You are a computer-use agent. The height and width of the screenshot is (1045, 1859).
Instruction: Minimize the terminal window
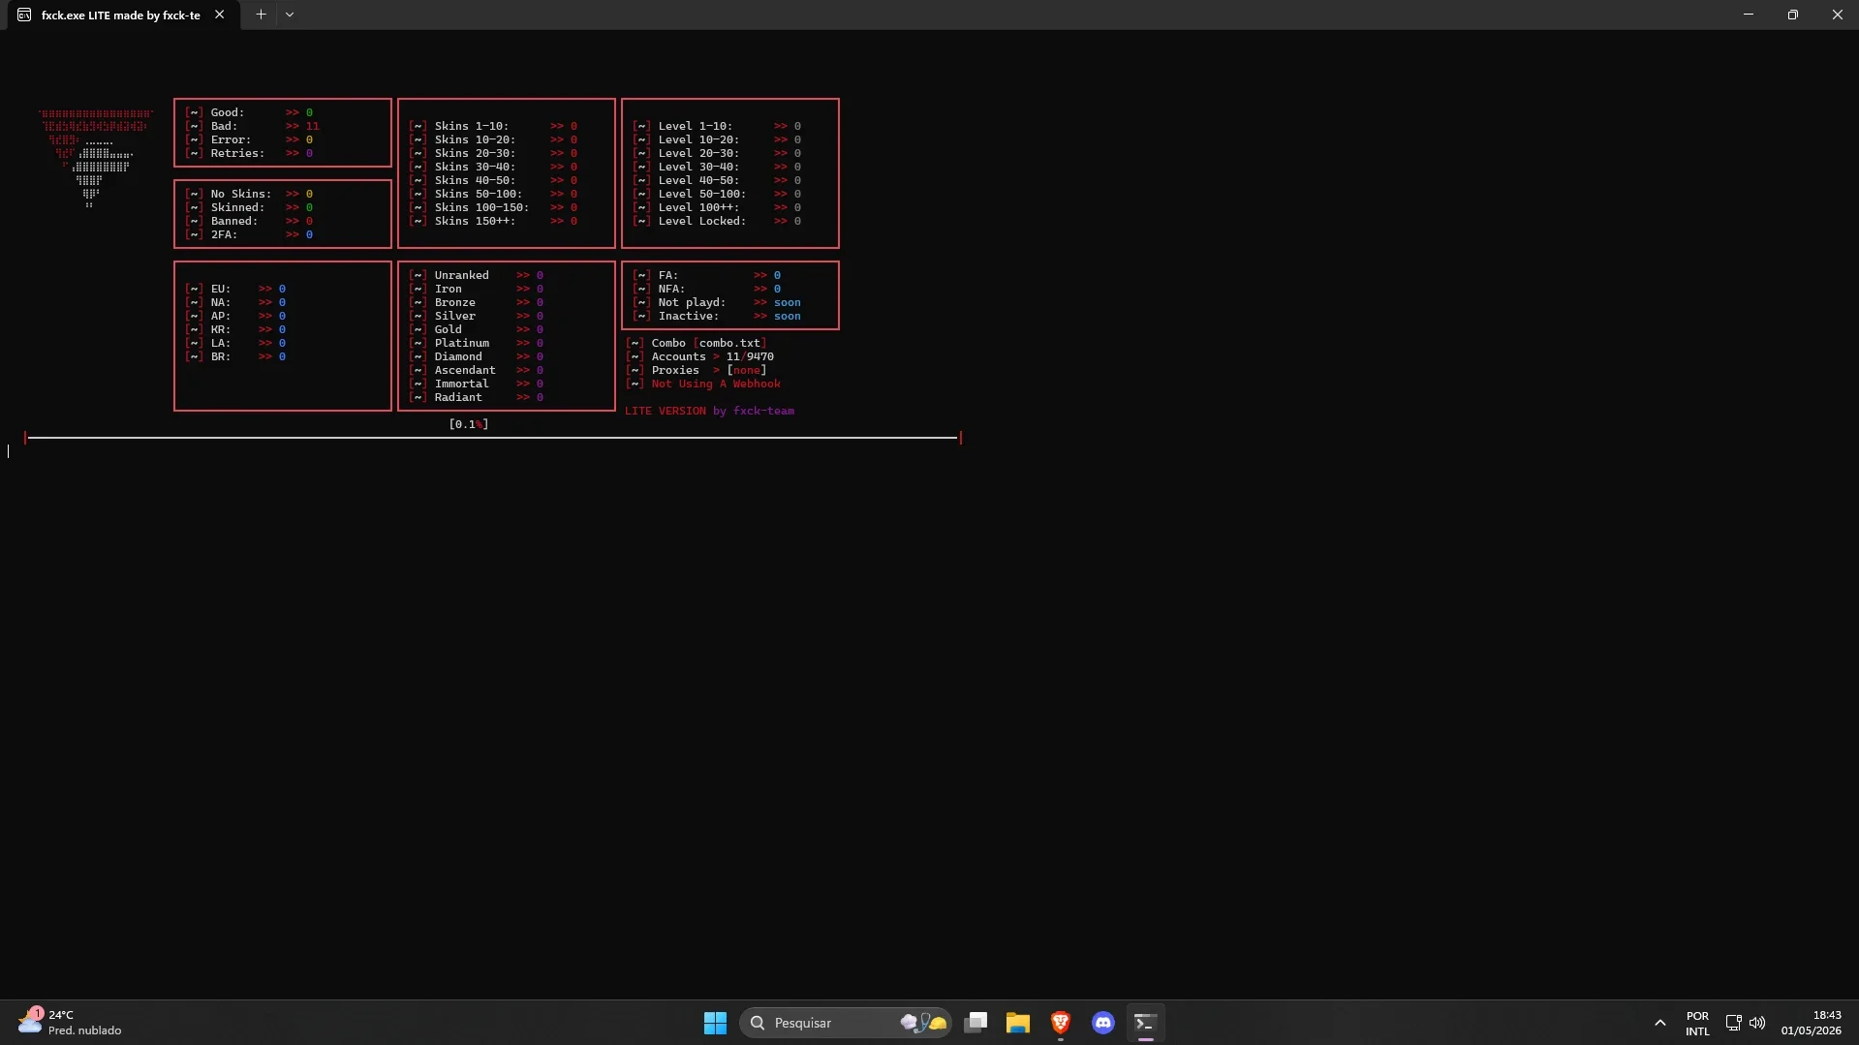pos(1749,15)
